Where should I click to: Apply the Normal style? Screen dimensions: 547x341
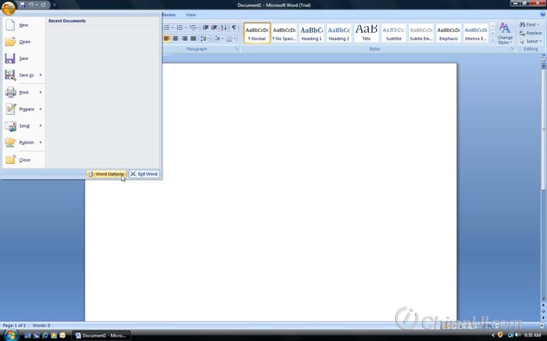coord(257,33)
